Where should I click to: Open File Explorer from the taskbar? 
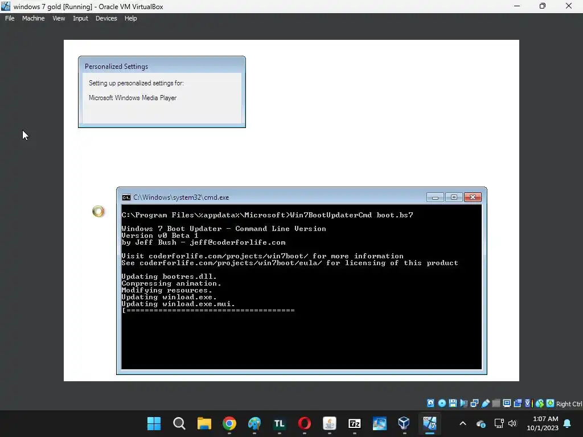tap(204, 423)
